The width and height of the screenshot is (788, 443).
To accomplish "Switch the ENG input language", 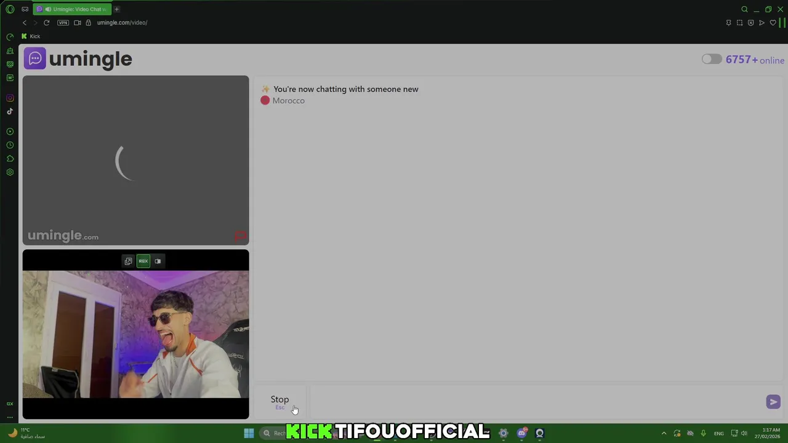I will pos(718,433).
